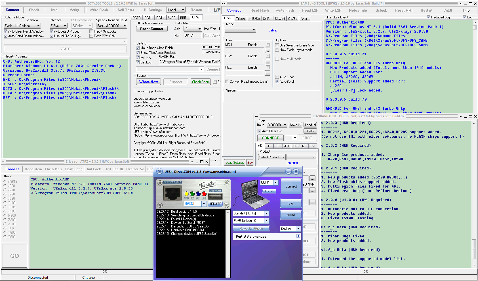Click the green CONNECT button in LG-SHARP tools
The height and width of the screenshot is (281, 478).
[x=270, y=138]
